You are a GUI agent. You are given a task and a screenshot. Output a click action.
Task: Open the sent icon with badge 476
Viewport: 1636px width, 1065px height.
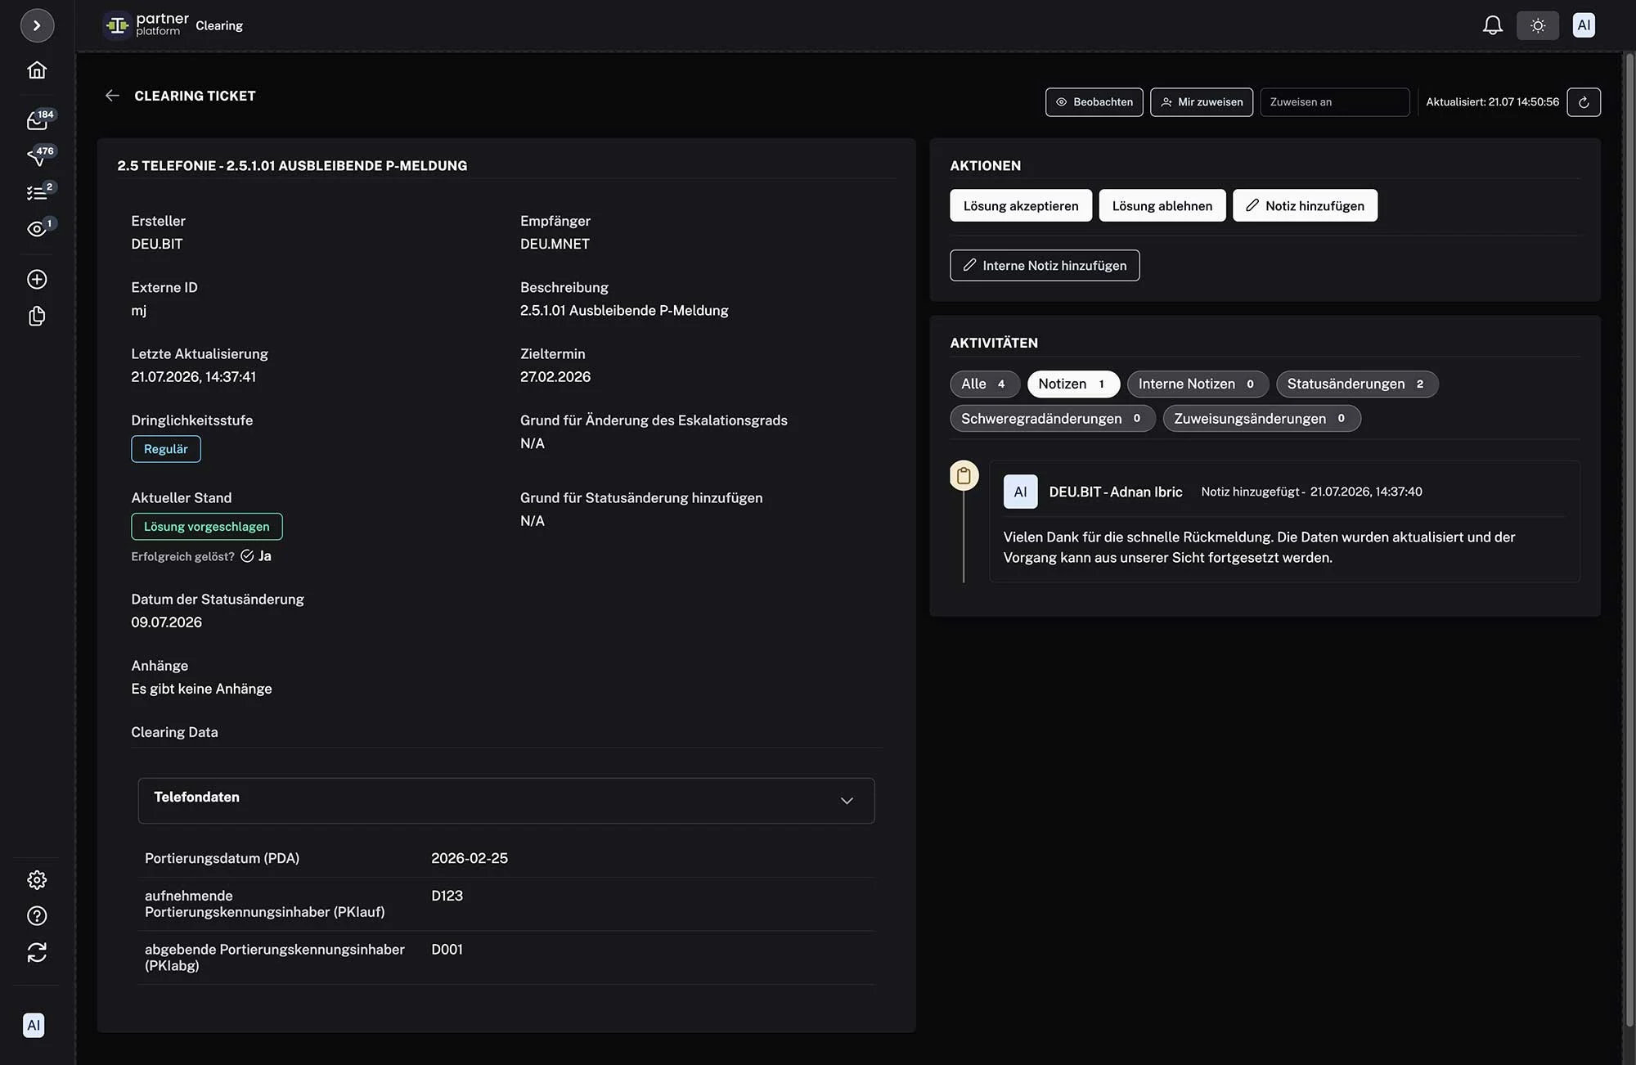(x=38, y=155)
